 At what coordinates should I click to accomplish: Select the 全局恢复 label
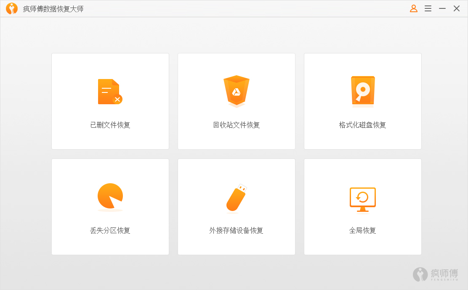pyautogui.click(x=363, y=230)
